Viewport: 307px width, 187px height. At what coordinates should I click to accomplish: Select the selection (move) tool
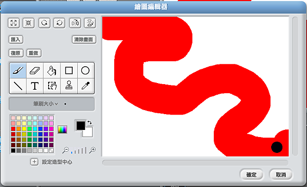[x=52, y=86]
